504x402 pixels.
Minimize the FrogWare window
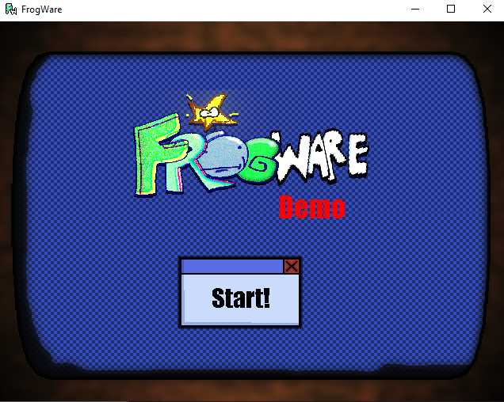click(415, 9)
